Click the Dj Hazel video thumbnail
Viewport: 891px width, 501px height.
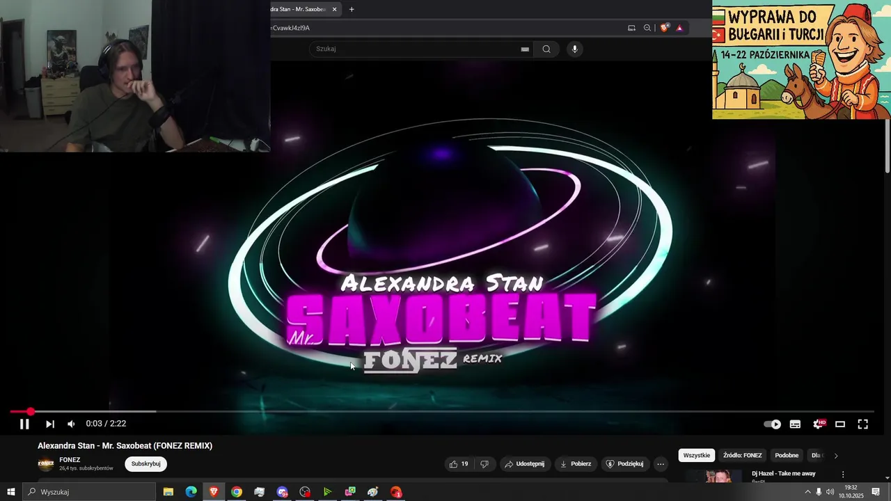click(713, 477)
